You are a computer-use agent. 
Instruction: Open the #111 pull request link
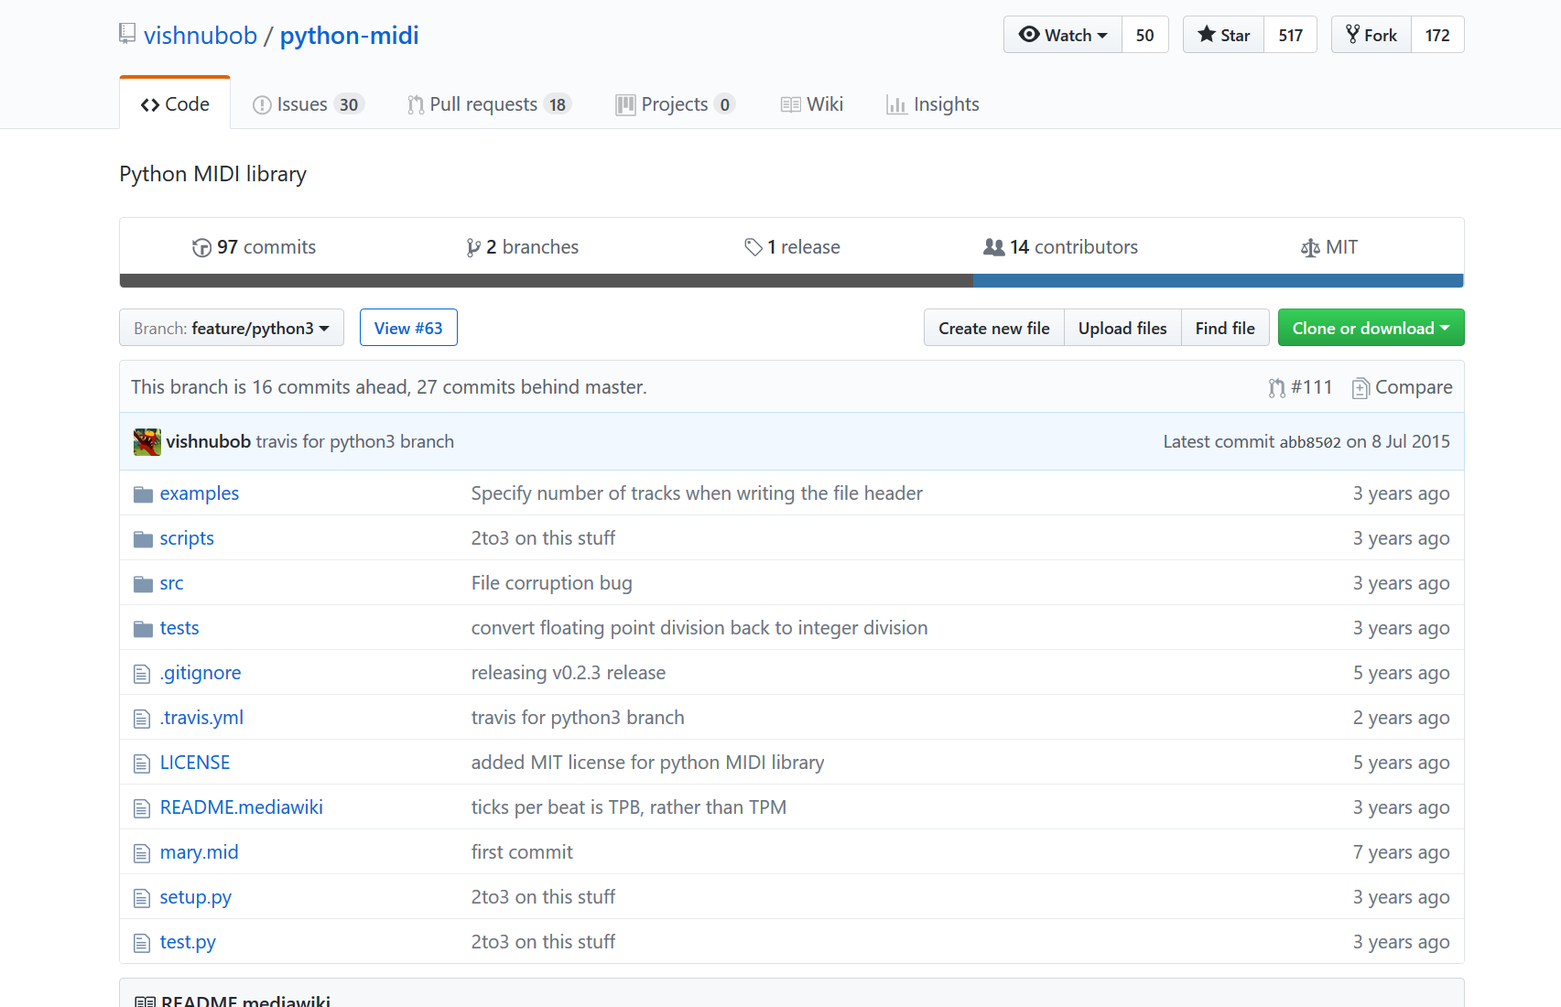click(1300, 387)
